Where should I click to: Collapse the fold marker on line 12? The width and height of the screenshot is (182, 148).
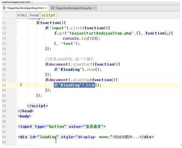[16, 28]
